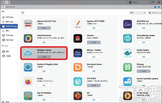Screen dimensions: 162x103
Task: Open the ASUSTOR Portal app icon
Action: click(x=28, y=38)
